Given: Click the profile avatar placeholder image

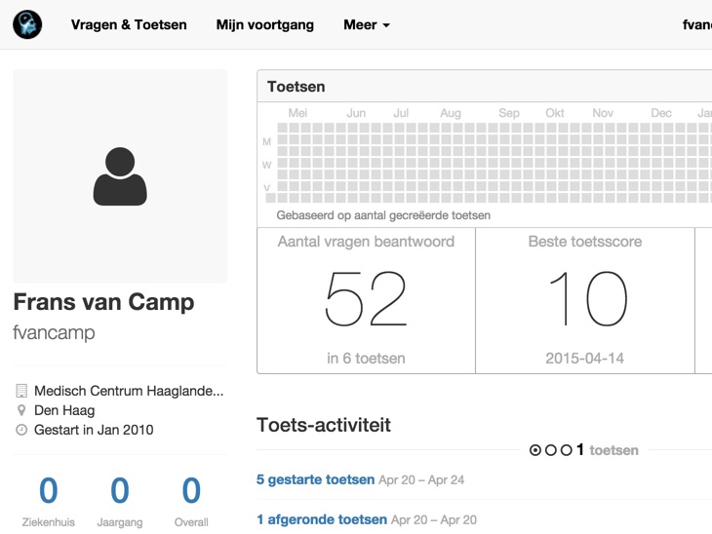Looking at the screenshot, I should (120, 176).
